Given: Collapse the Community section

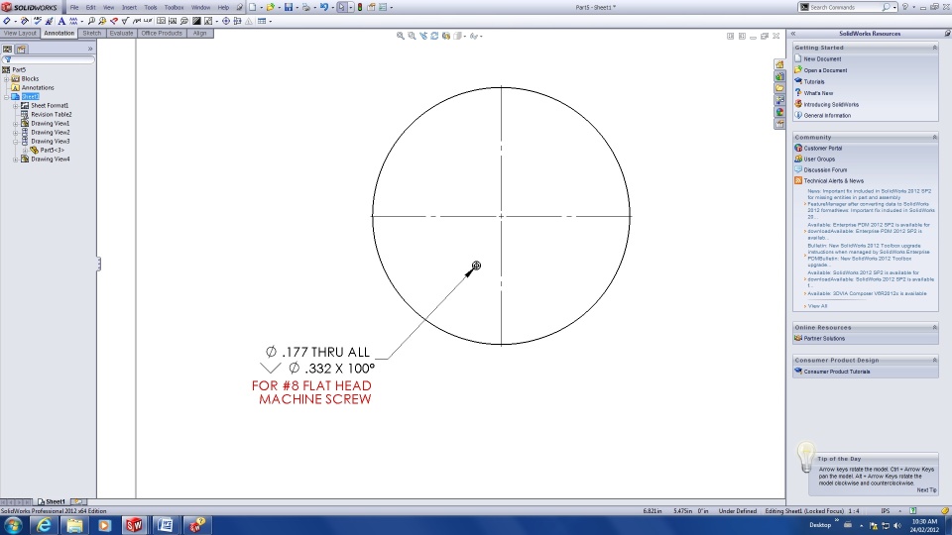Looking at the screenshot, I should click(934, 137).
